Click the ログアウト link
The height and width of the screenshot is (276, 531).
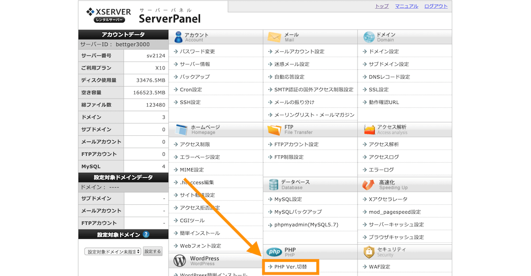(436, 6)
